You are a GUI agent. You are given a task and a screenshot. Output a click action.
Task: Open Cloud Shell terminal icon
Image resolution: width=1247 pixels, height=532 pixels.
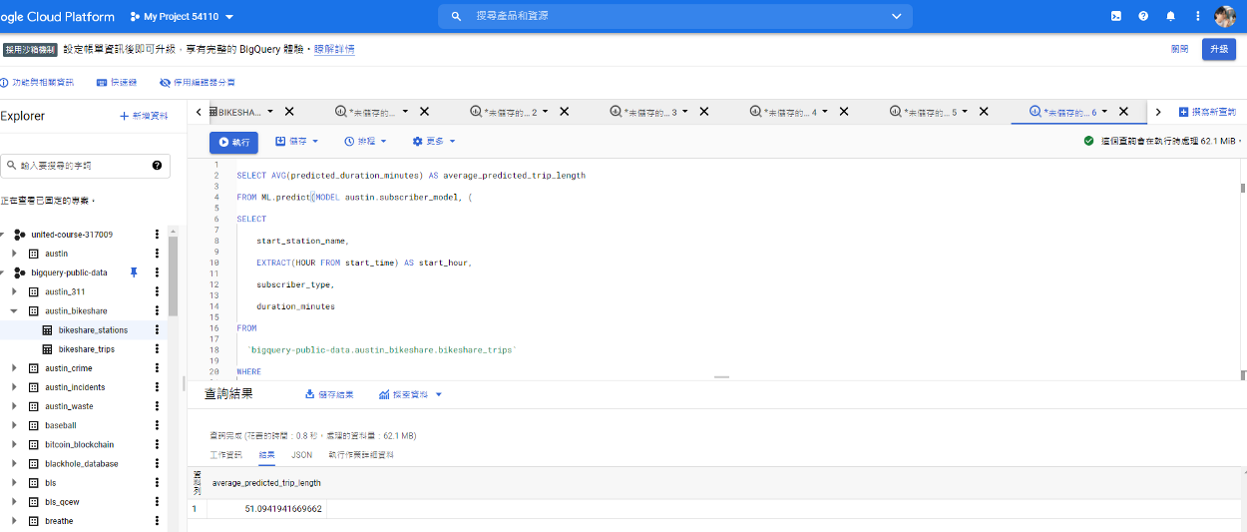(1116, 16)
